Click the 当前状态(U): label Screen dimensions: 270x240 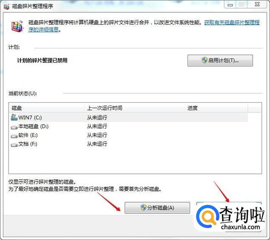[23, 93]
